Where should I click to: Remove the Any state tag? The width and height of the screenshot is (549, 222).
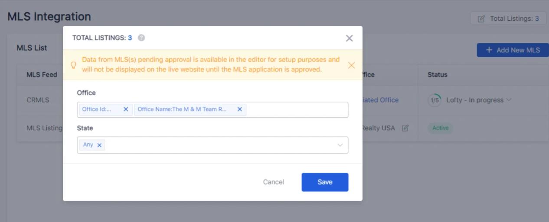tap(99, 145)
